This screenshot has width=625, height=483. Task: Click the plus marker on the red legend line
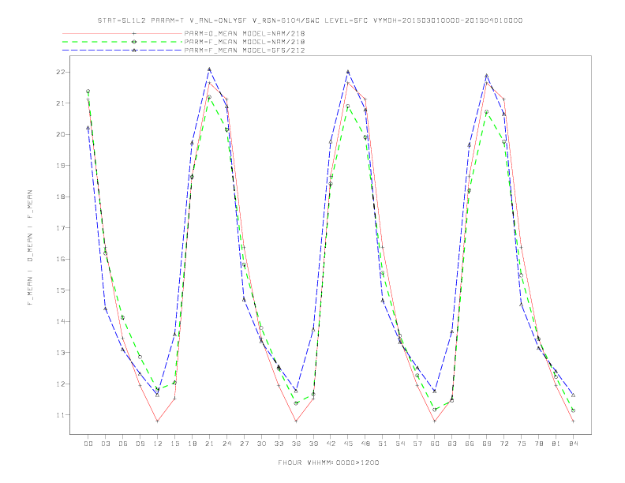pyautogui.click(x=134, y=33)
